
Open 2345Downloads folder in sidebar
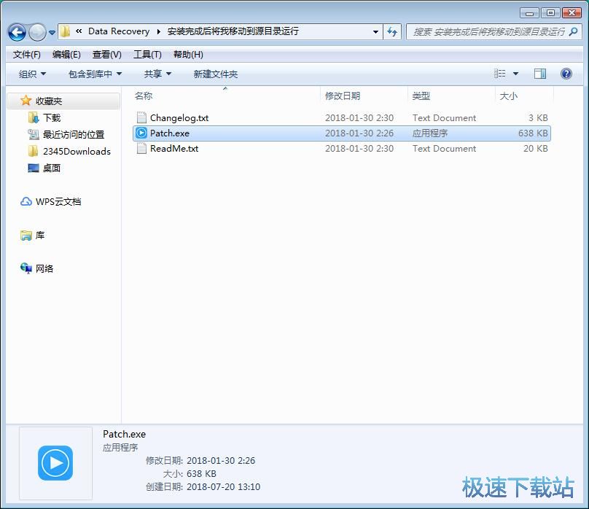click(77, 152)
